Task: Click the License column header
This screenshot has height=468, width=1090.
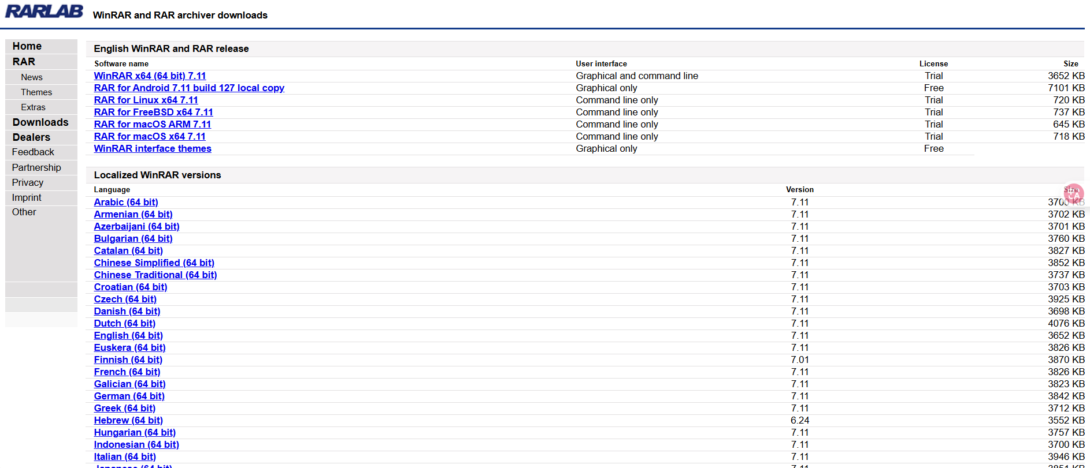Action: (x=933, y=64)
